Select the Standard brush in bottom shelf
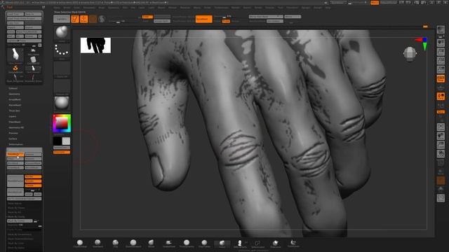 coord(98,244)
